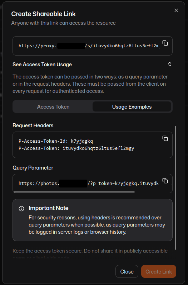
Task: Click the Request Headers label
Action: (x=33, y=125)
